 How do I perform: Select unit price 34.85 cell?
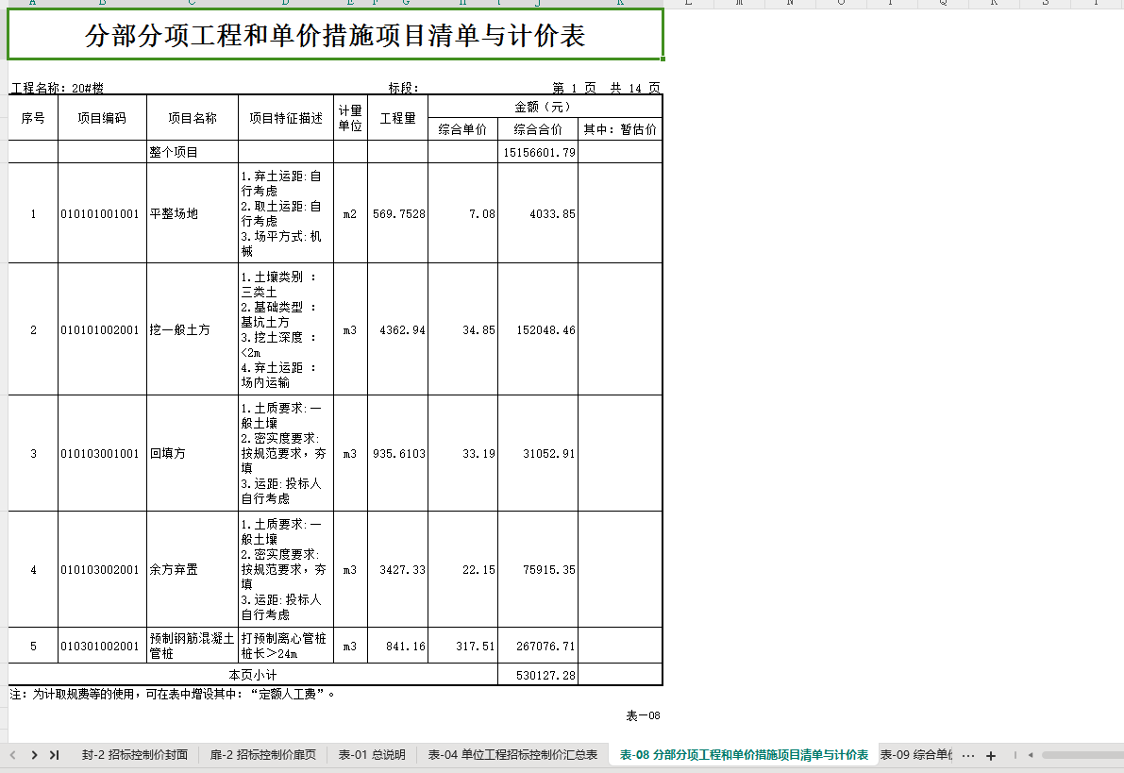(463, 329)
